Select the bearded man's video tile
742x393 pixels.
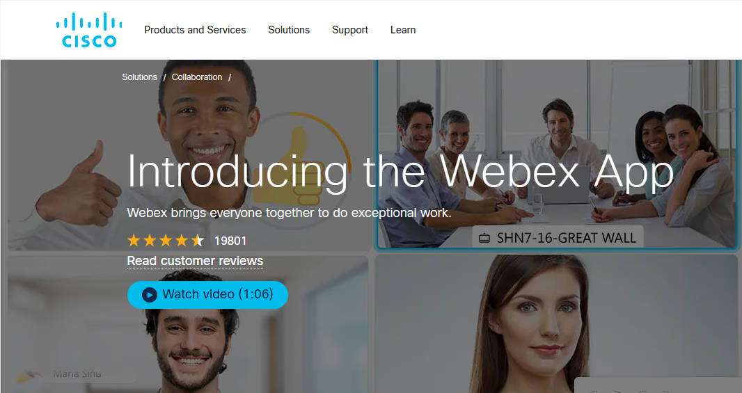point(187,324)
